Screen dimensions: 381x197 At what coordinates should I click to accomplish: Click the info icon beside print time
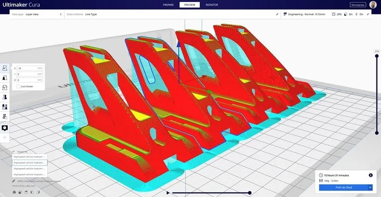pyautogui.click(x=370, y=175)
